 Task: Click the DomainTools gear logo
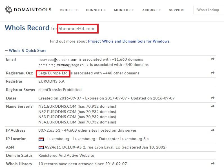tap(8, 10)
